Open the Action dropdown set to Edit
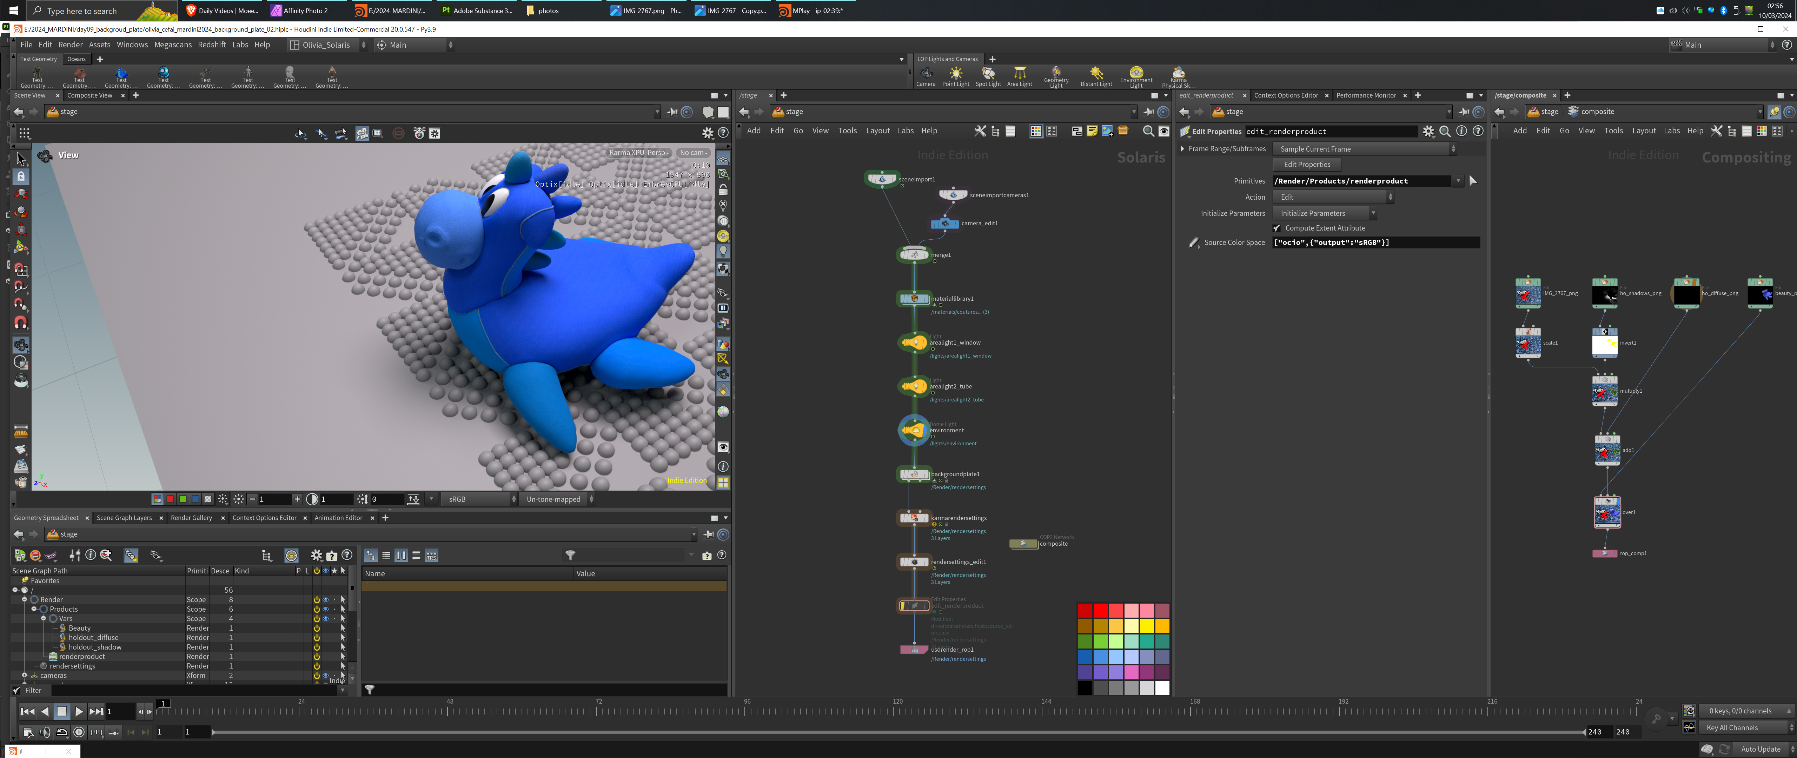Viewport: 1797px width, 758px height. click(x=1333, y=197)
